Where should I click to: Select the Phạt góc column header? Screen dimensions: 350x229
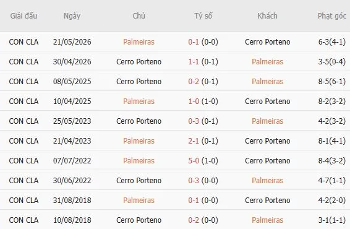[331, 16]
